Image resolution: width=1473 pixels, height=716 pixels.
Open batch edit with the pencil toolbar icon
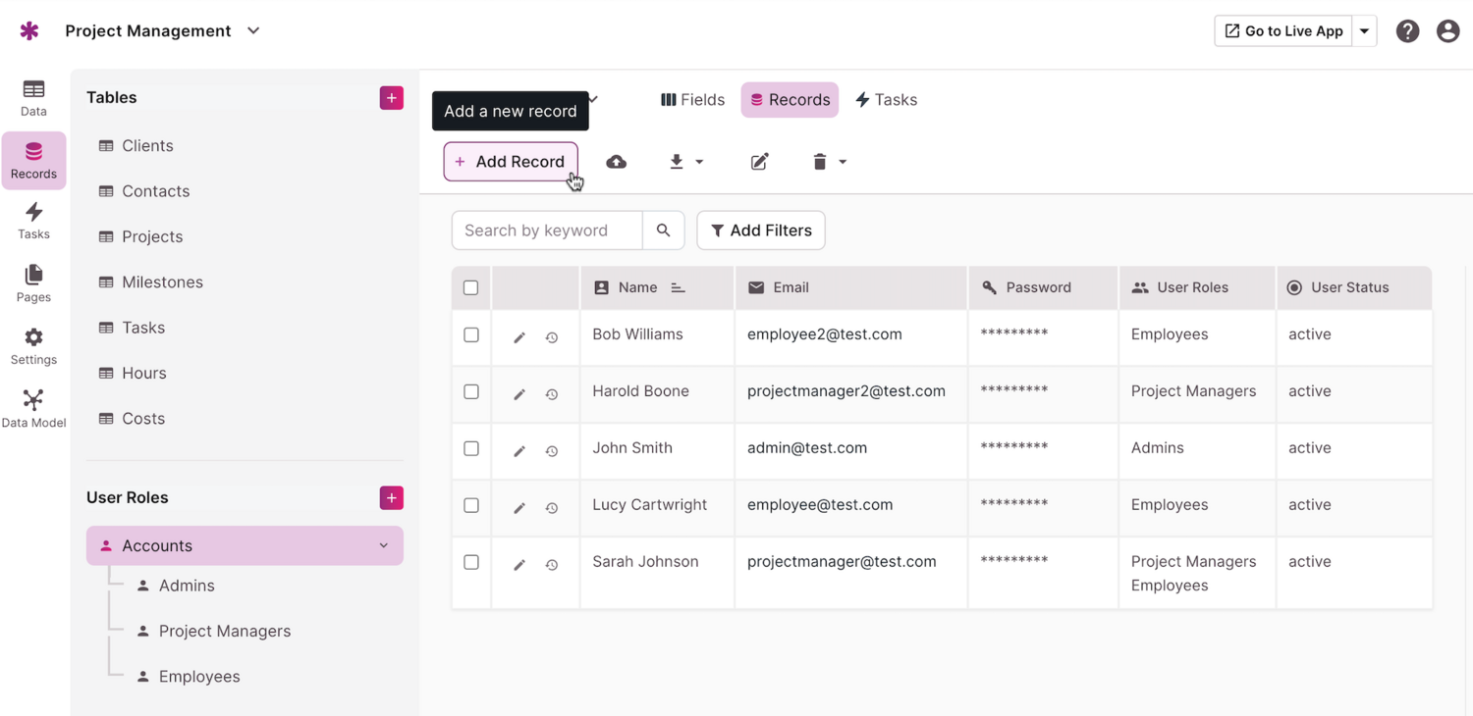[x=759, y=161]
